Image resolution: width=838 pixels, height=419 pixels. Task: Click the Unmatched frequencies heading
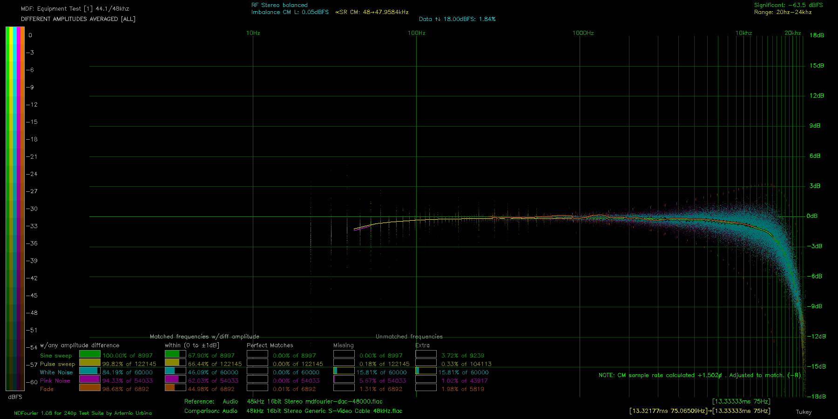409,337
